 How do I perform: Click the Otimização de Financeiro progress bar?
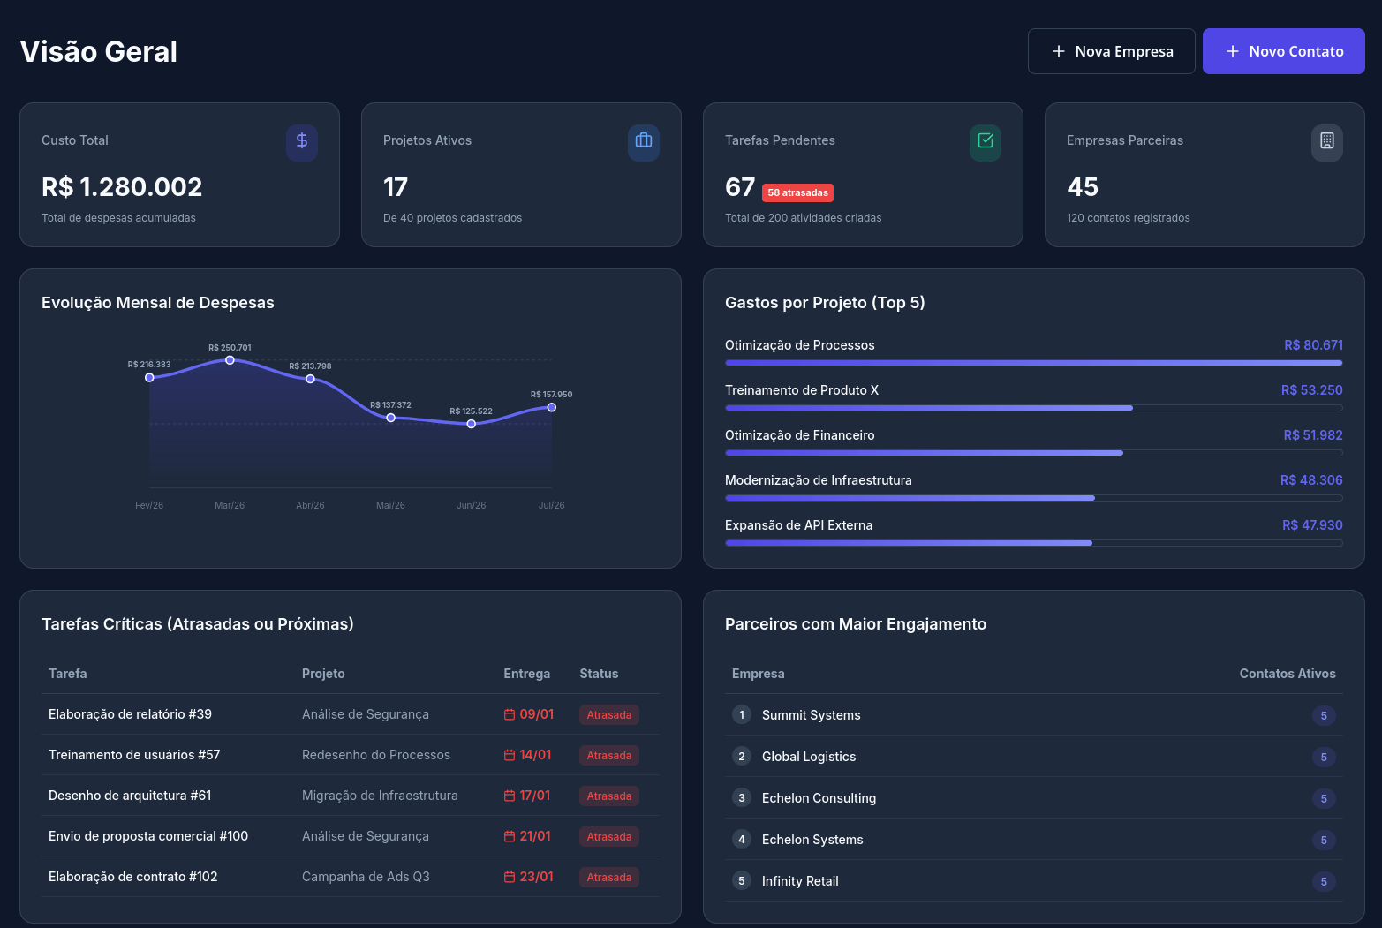(x=1033, y=453)
